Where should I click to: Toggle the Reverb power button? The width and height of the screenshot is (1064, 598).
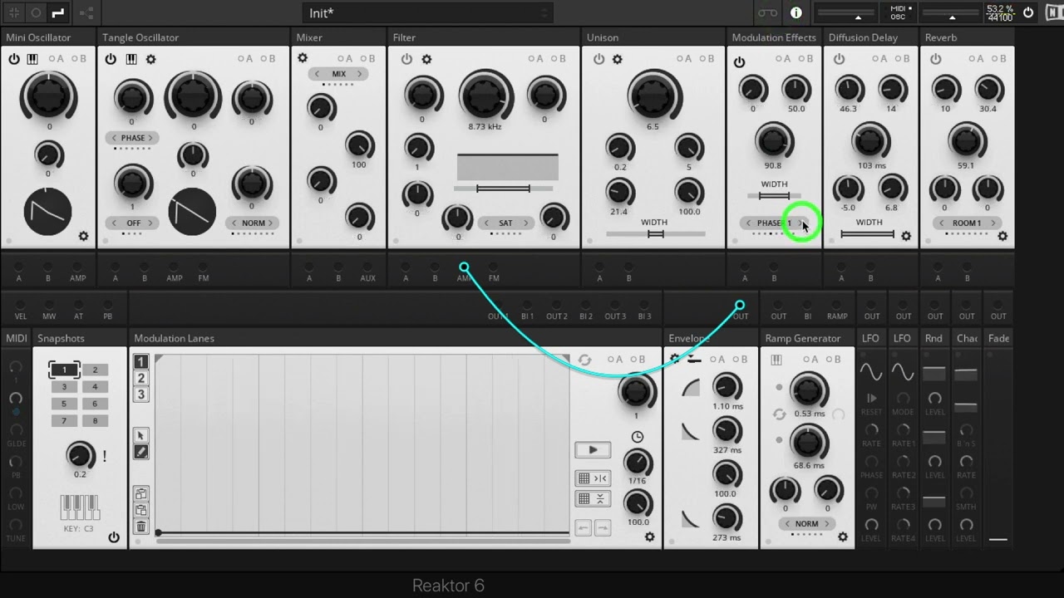936,59
